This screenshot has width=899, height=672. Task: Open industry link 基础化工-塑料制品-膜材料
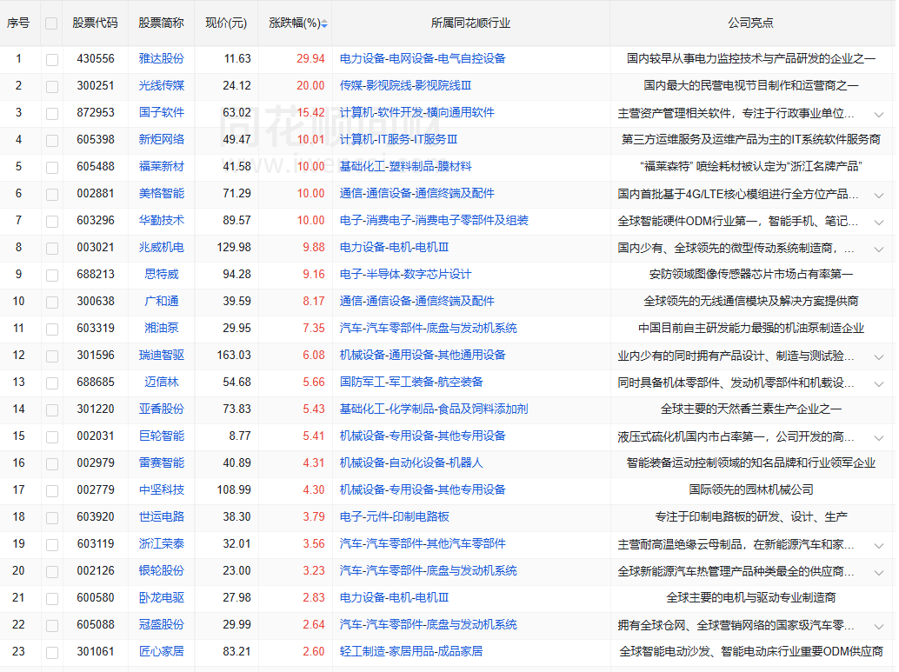405,166
